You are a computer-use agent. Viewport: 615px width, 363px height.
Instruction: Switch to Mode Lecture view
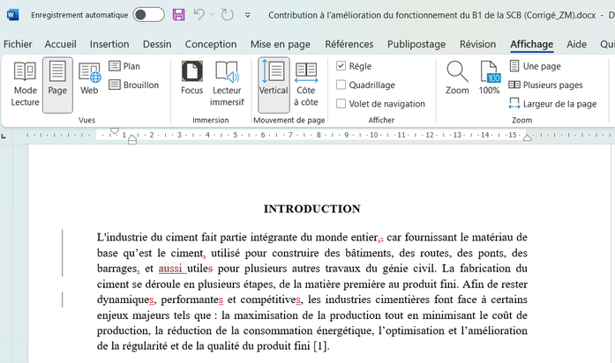25,84
